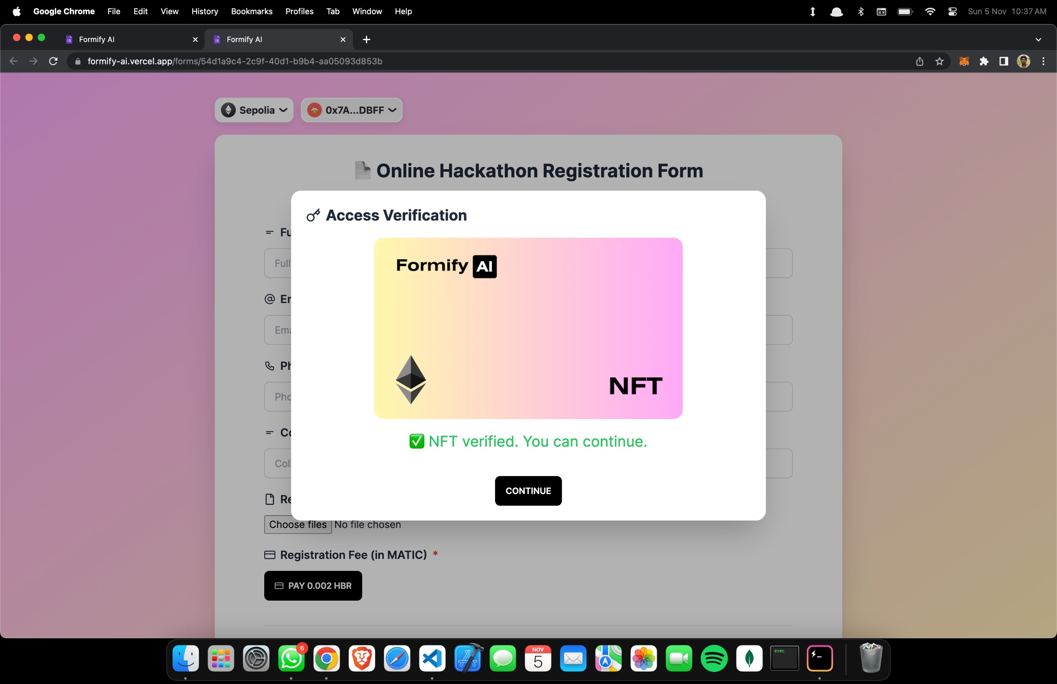Open the Bookmarks menu
Image resolution: width=1057 pixels, height=684 pixels.
point(251,11)
